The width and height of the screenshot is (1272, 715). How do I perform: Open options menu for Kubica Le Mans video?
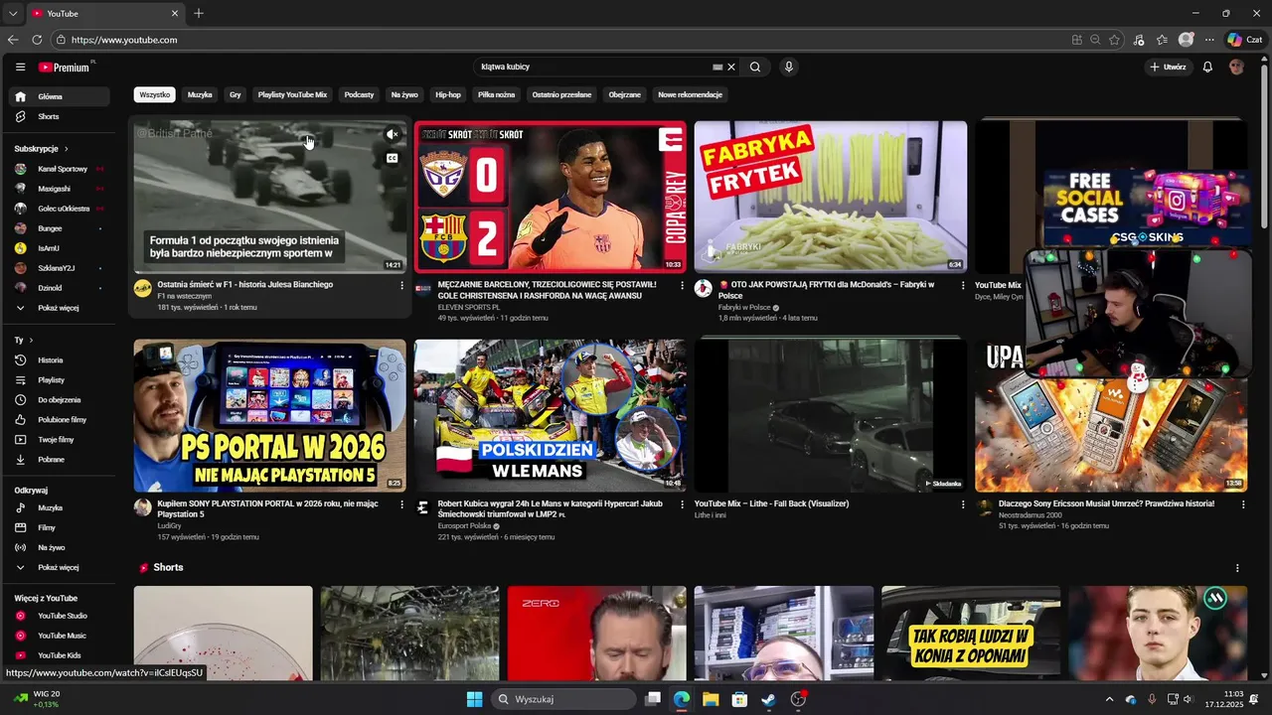coord(682,504)
